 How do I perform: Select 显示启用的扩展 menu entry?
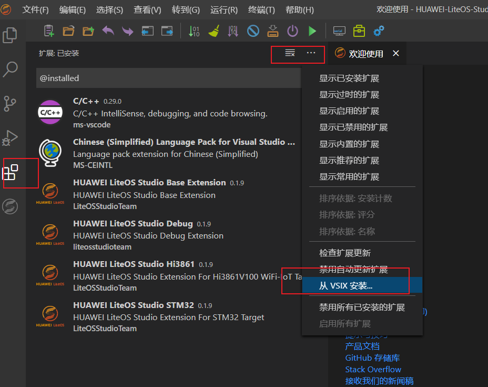(362, 111)
